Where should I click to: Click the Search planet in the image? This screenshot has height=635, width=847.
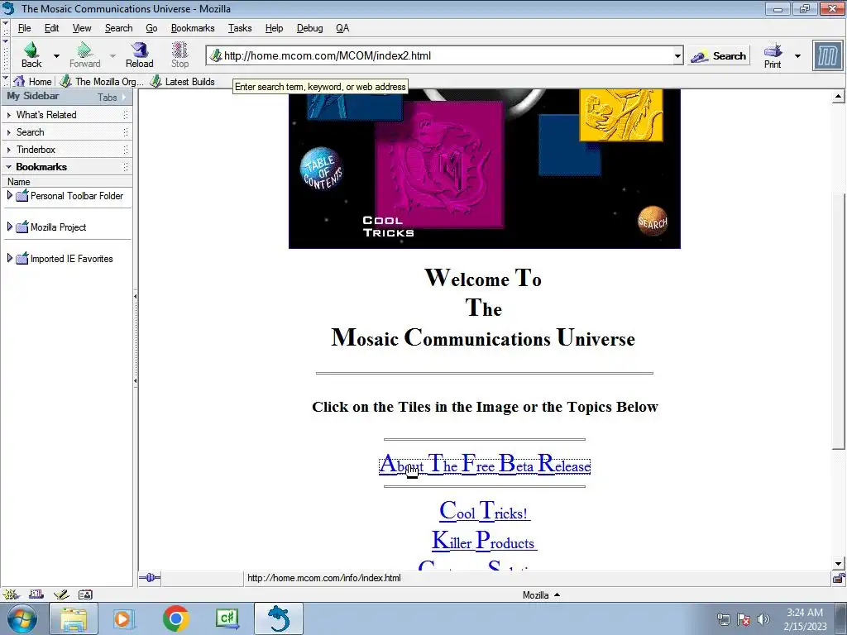[x=653, y=222]
